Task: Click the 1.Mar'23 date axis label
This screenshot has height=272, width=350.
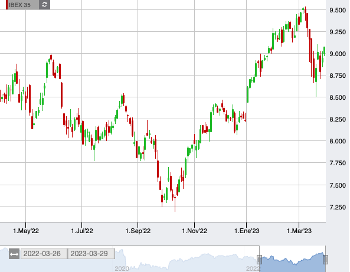Action: [299, 231]
